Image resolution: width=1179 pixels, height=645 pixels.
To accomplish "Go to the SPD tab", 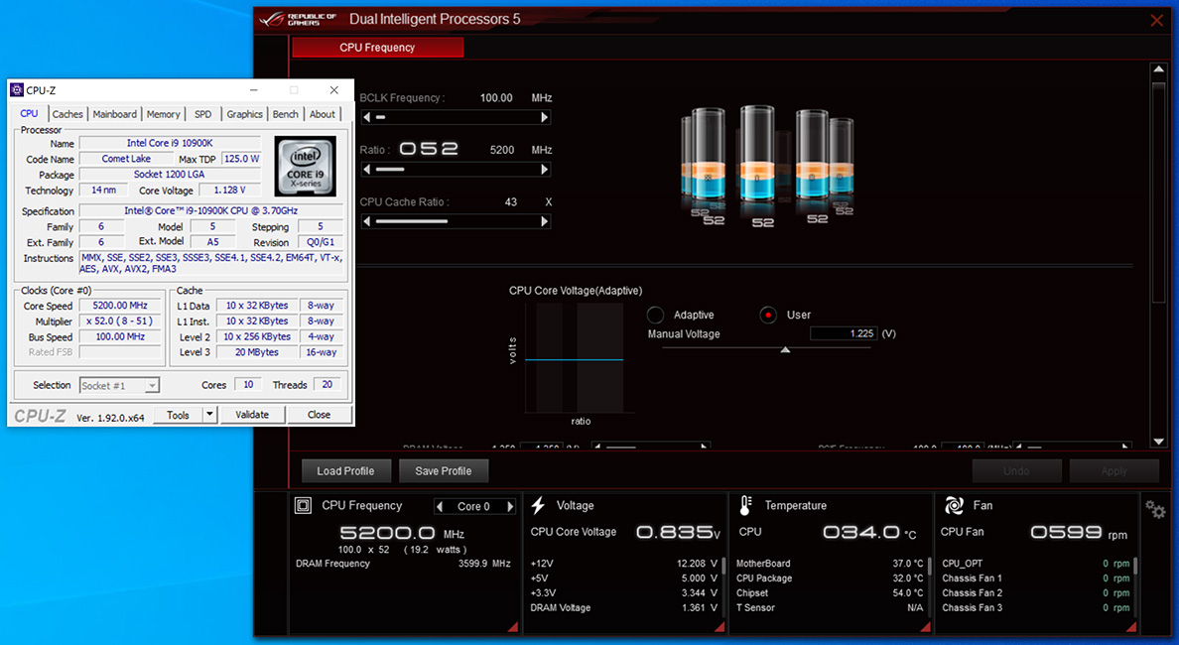I will [203, 114].
